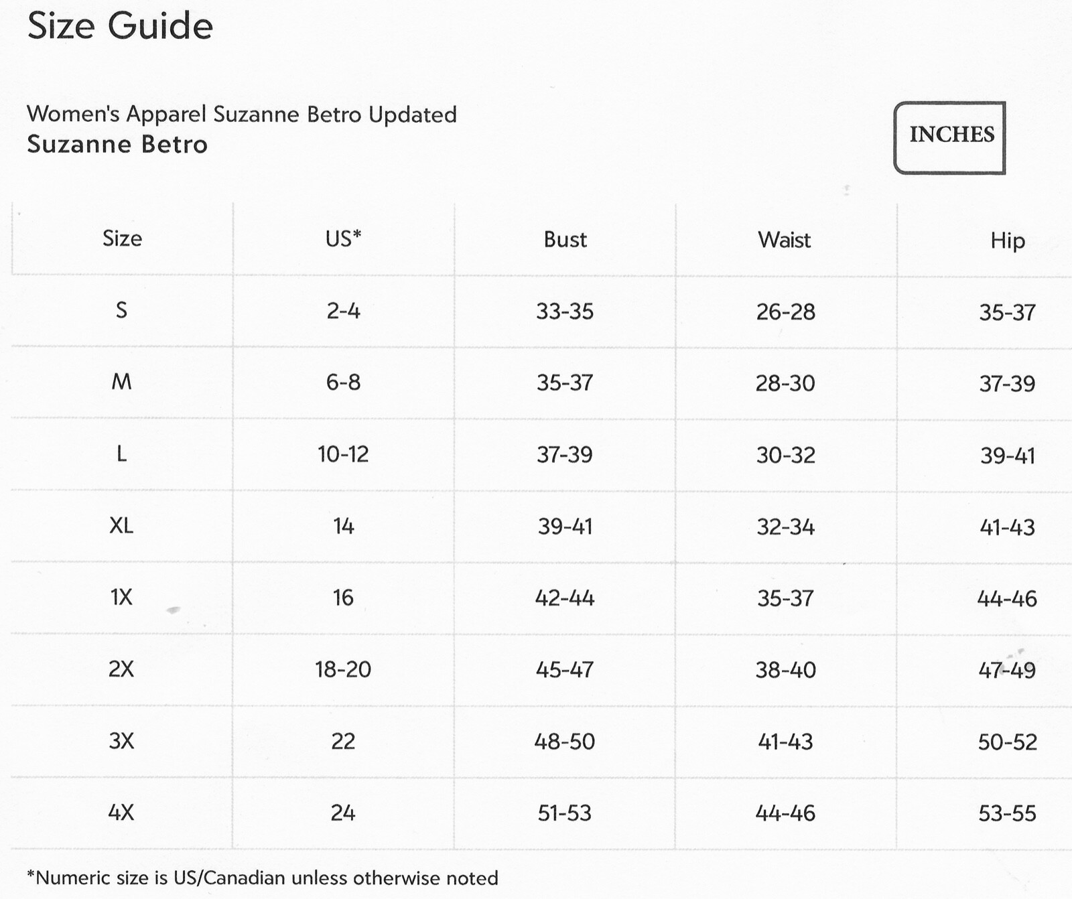
Task: Select the 1X size row label
Action: [121, 597]
